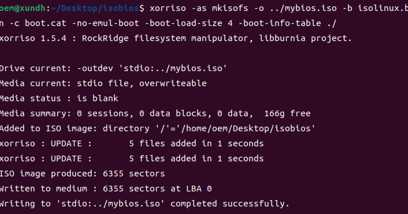This screenshot has width=408, height=214.
Task: Click the xorriso 1.5.4 version text
Action: click(33, 38)
